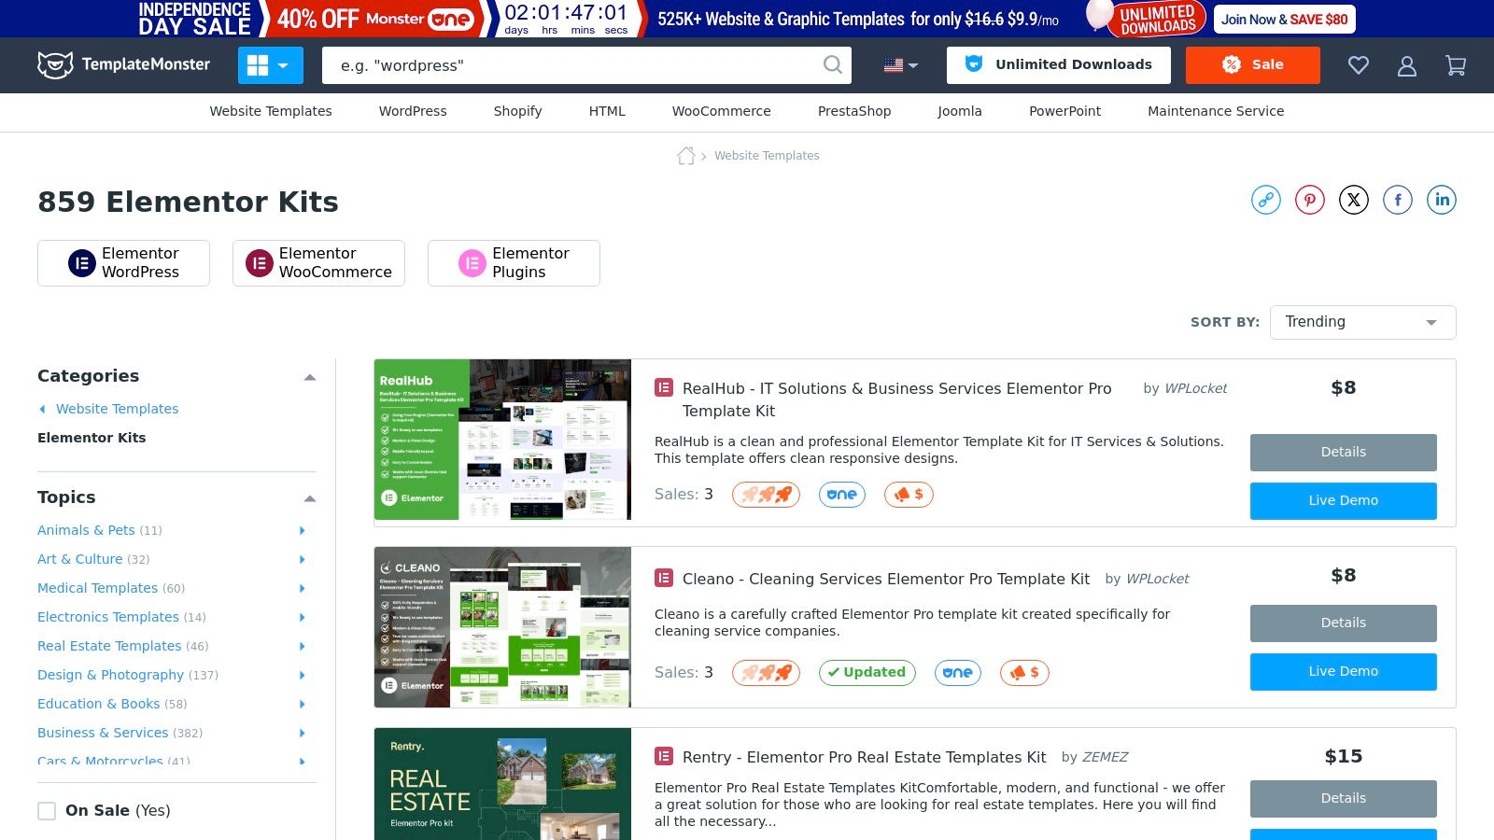The image size is (1494, 840).
Task: Click Details button for Rentry
Action: point(1343,799)
